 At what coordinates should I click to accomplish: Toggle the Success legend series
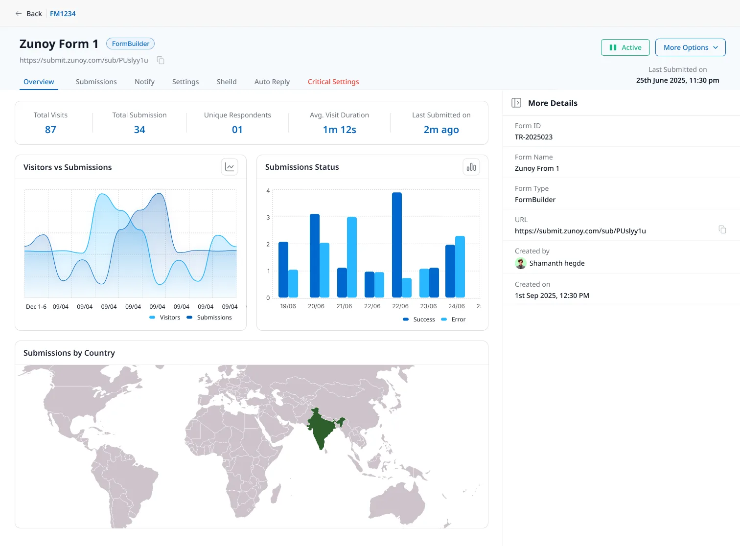[x=419, y=319]
